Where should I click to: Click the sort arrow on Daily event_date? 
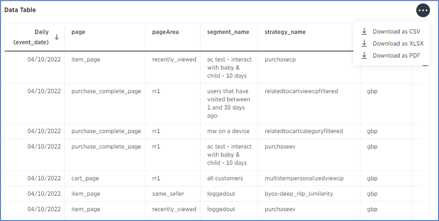coord(56,37)
